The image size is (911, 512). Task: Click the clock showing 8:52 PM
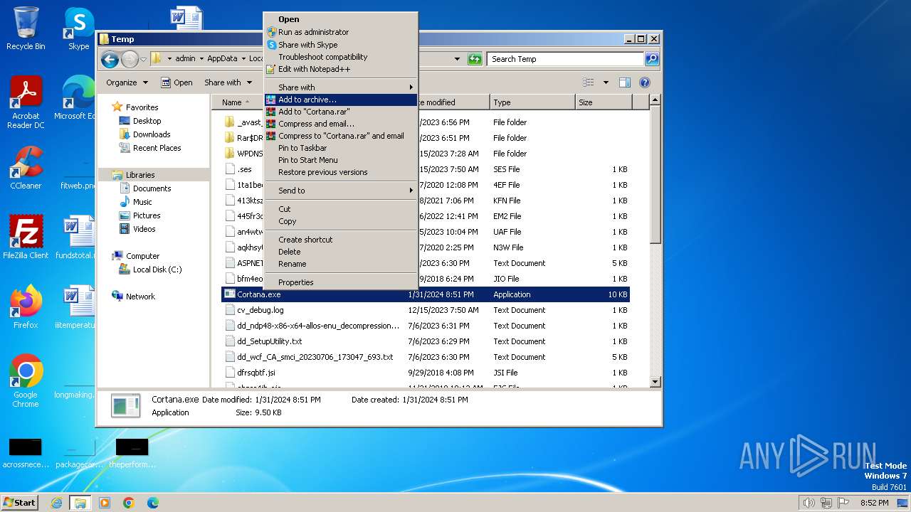coord(874,503)
